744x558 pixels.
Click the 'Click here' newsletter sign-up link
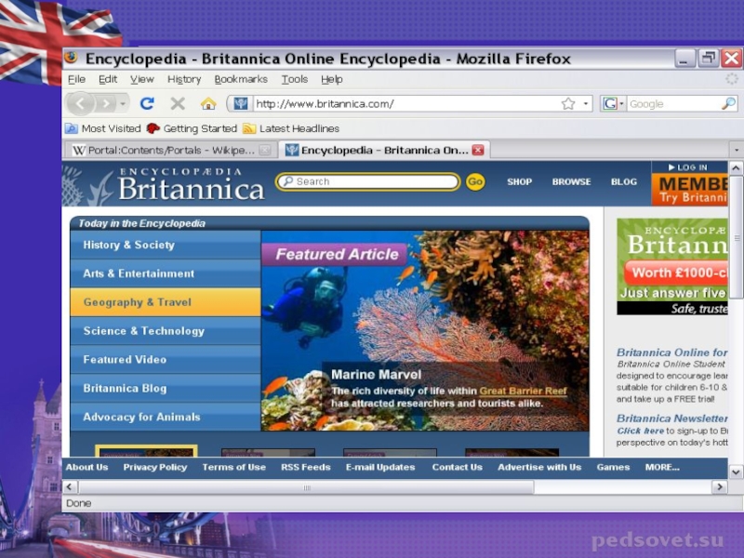coord(640,431)
